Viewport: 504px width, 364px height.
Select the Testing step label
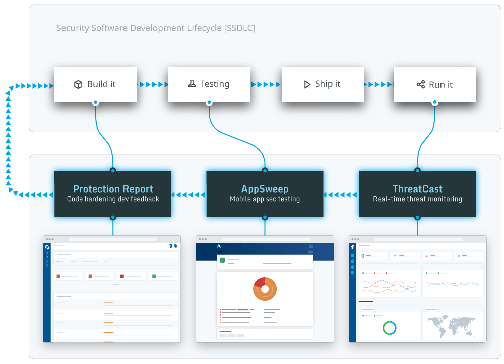(215, 84)
